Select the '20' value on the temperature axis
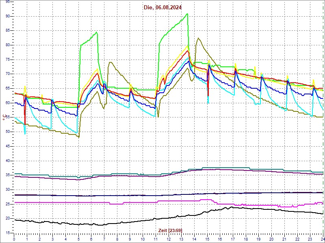325x243 pixels. tap(8, 219)
